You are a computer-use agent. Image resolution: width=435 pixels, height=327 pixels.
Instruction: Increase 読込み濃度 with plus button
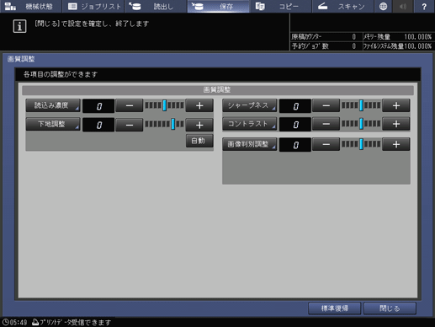199,106
